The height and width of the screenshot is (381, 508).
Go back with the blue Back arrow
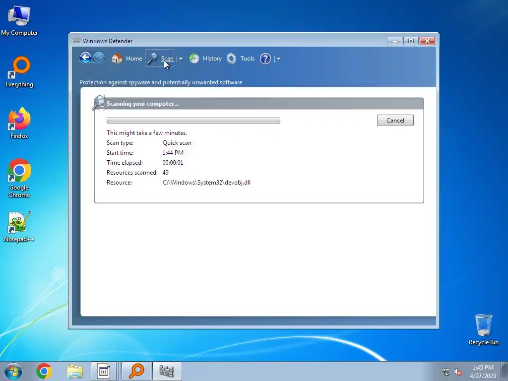pos(85,58)
